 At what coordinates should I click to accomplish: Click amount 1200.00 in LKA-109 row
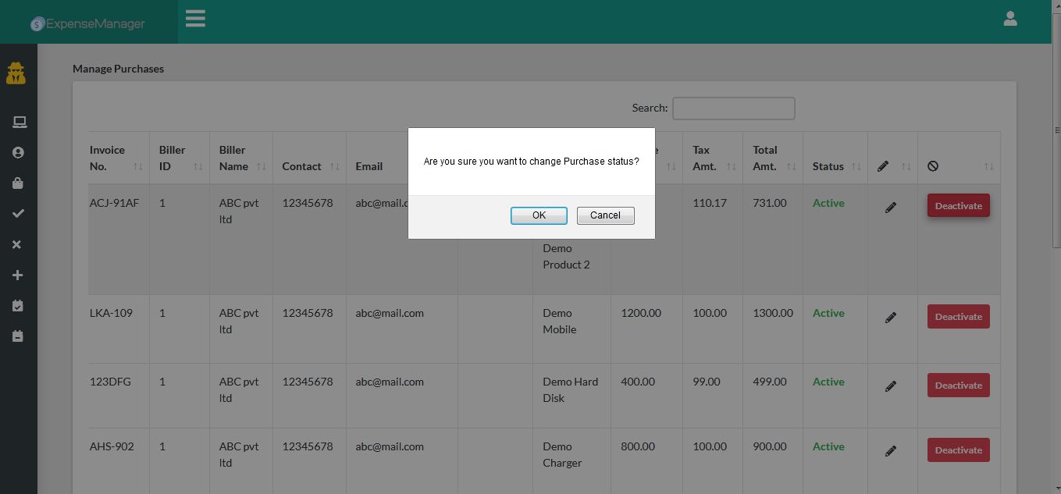coord(641,313)
